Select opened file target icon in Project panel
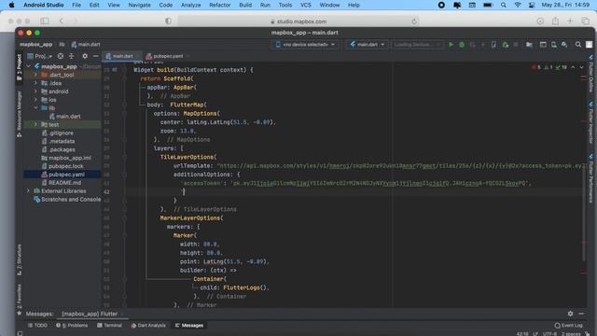The height and width of the screenshot is (336, 597). point(60,56)
